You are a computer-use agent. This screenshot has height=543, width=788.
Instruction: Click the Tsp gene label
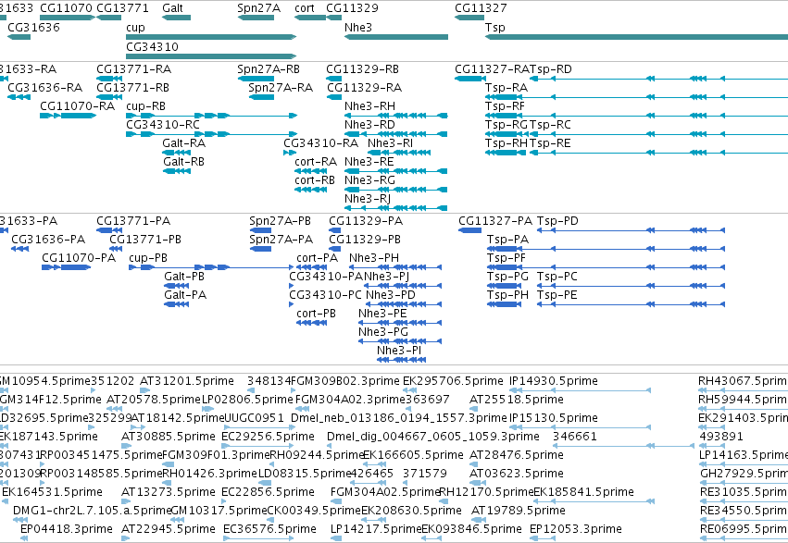tap(495, 28)
